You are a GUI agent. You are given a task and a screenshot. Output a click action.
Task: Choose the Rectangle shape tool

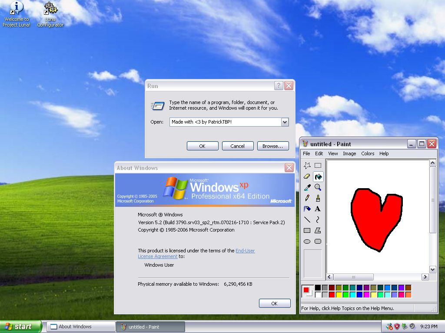pyautogui.click(x=307, y=231)
